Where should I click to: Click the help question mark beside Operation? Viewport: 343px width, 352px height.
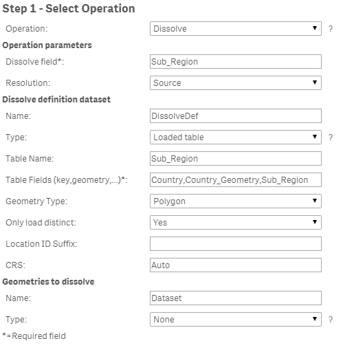(x=331, y=29)
